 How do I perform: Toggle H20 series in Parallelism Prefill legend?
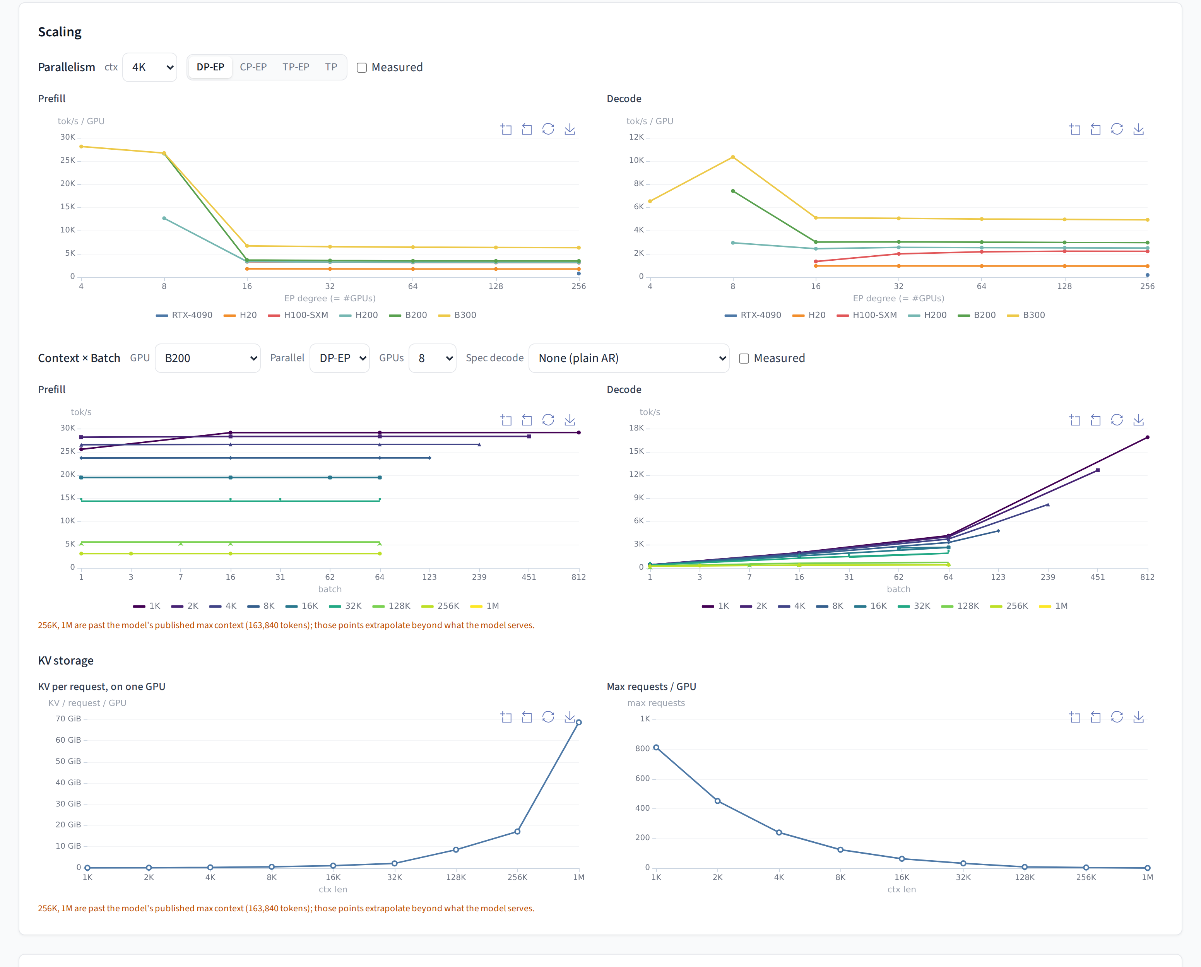[x=240, y=315]
